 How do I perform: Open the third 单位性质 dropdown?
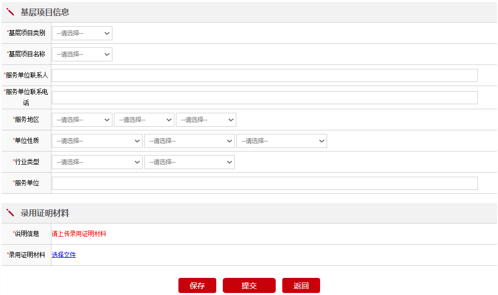point(282,141)
